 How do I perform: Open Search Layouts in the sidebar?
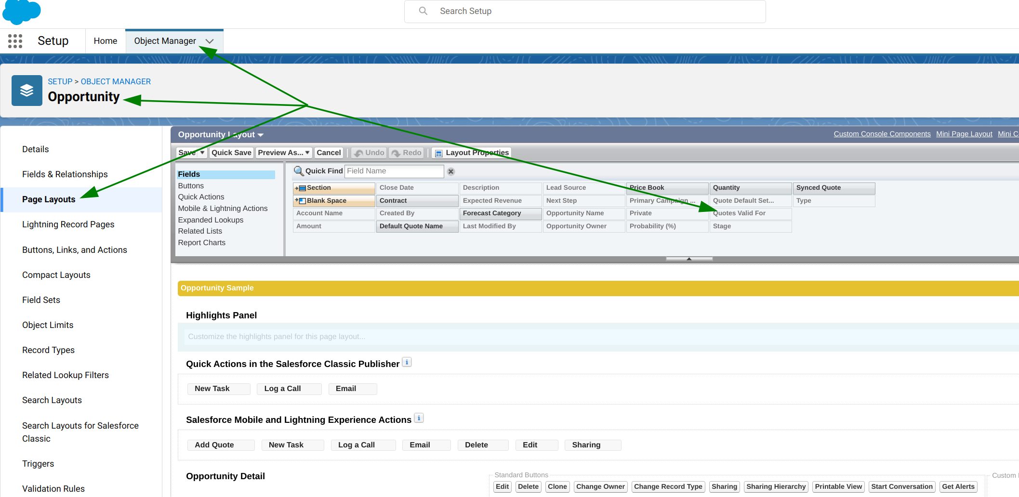coord(52,400)
